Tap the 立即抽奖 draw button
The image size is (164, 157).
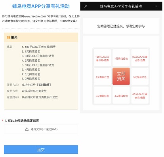[x=121, y=76]
